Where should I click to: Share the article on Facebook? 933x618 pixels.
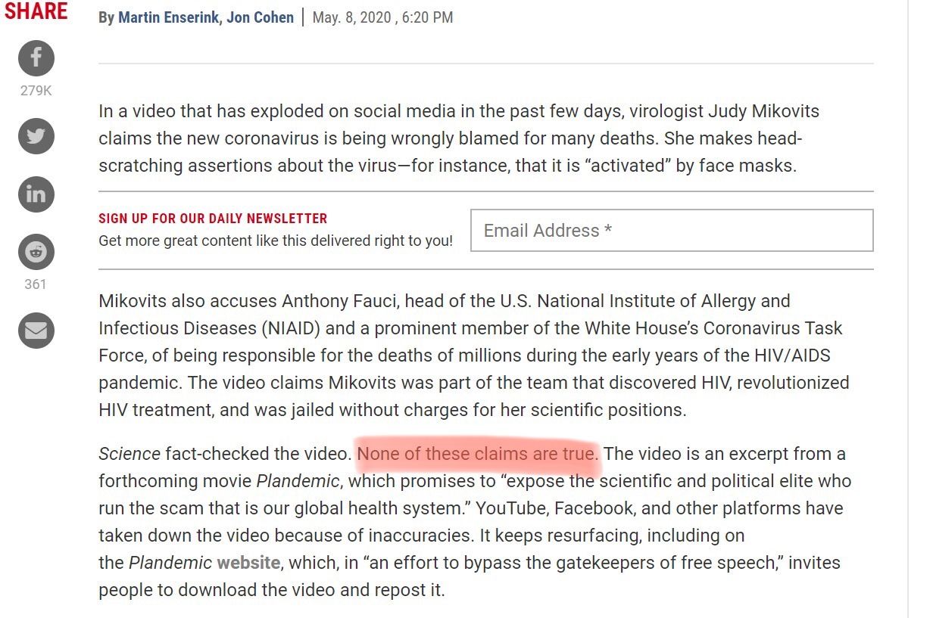[x=36, y=58]
